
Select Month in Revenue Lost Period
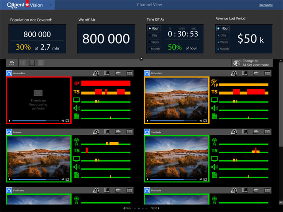click(x=223, y=49)
